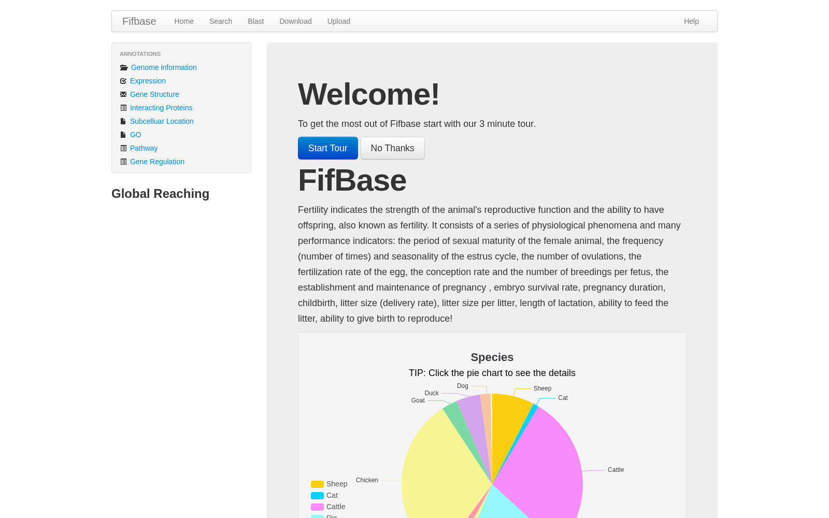The height and width of the screenshot is (518, 829).
Task: Open the Blast menu item
Action: tap(255, 21)
